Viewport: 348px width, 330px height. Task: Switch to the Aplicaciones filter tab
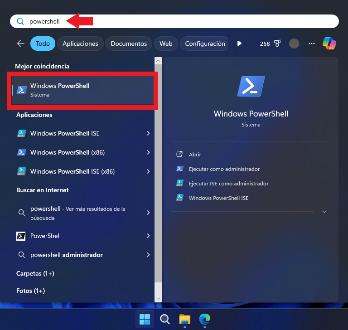click(x=80, y=44)
